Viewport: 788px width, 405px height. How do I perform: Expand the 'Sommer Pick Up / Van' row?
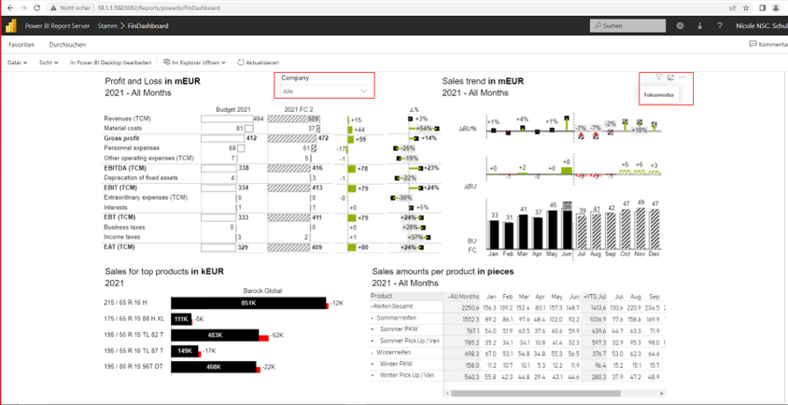[373, 342]
